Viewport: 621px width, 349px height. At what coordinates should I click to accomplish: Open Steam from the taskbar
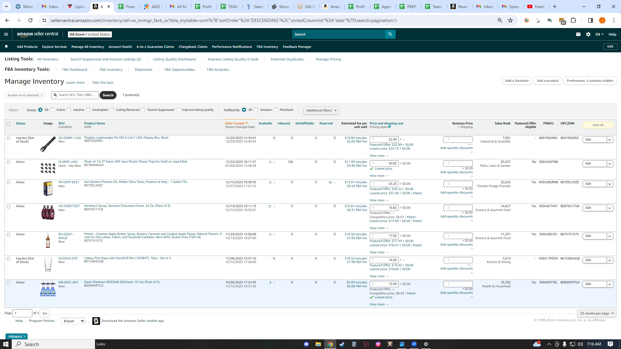[342, 344]
